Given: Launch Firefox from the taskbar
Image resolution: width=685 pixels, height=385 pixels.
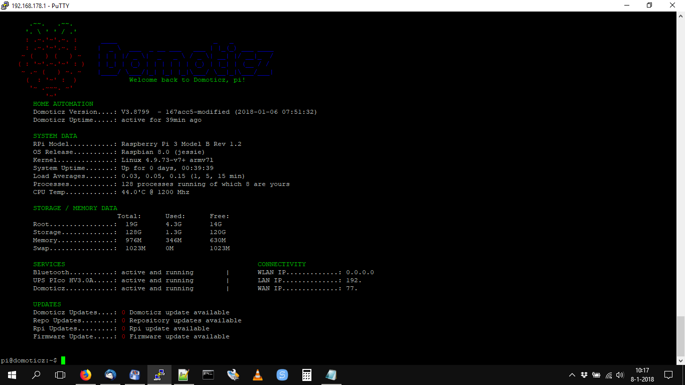Looking at the screenshot, I should tap(86, 374).
